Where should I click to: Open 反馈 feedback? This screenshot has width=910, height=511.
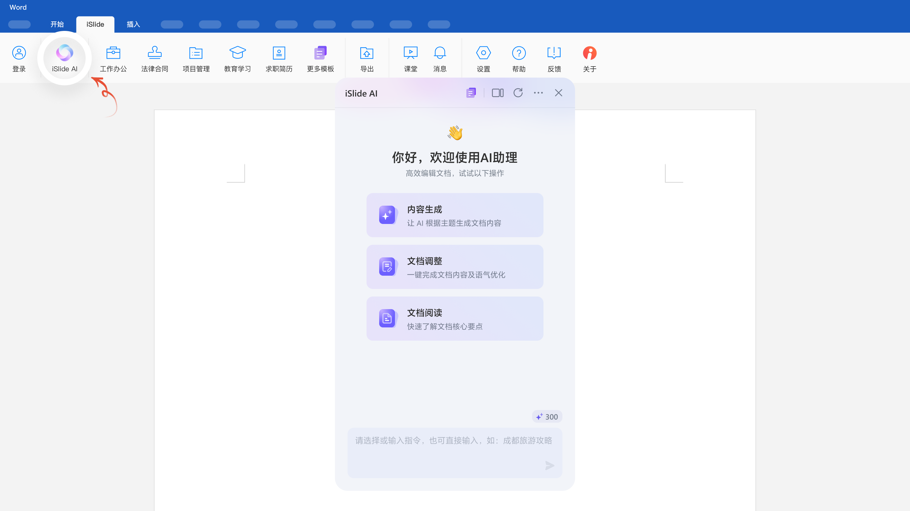tap(554, 59)
